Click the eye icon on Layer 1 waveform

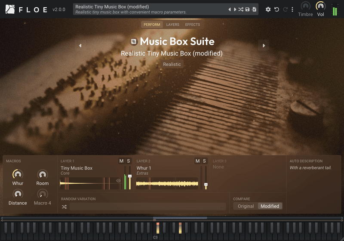pyautogui.click(x=118, y=181)
